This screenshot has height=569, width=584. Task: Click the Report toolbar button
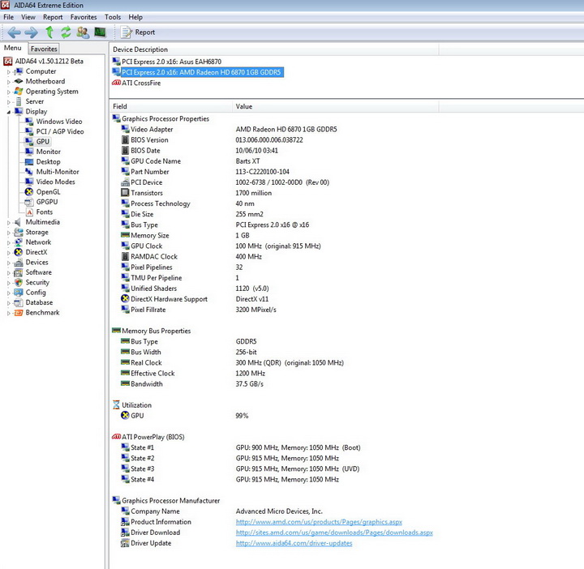137,32
